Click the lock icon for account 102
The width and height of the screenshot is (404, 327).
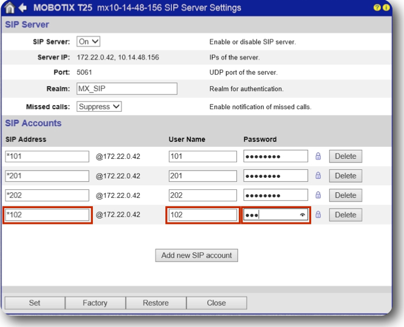coord(318,215)
